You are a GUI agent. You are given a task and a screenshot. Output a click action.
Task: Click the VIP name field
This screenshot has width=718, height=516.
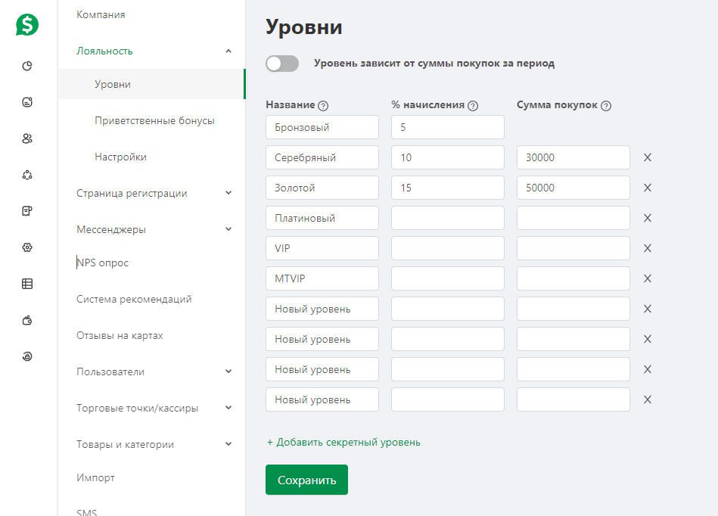coord(322,248)
